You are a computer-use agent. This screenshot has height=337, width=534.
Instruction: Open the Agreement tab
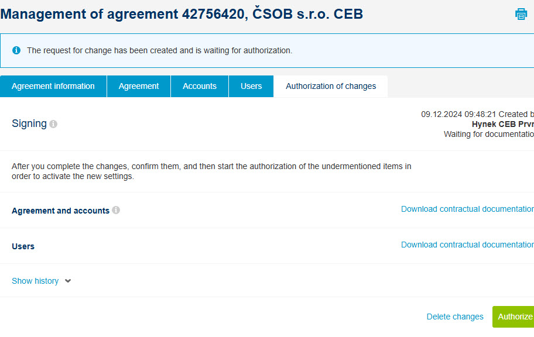(139, 86)
